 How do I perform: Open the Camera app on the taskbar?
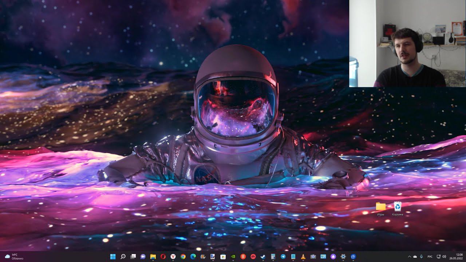(x=313, y=257)
